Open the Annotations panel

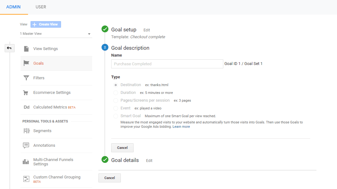tap(44, 145)
